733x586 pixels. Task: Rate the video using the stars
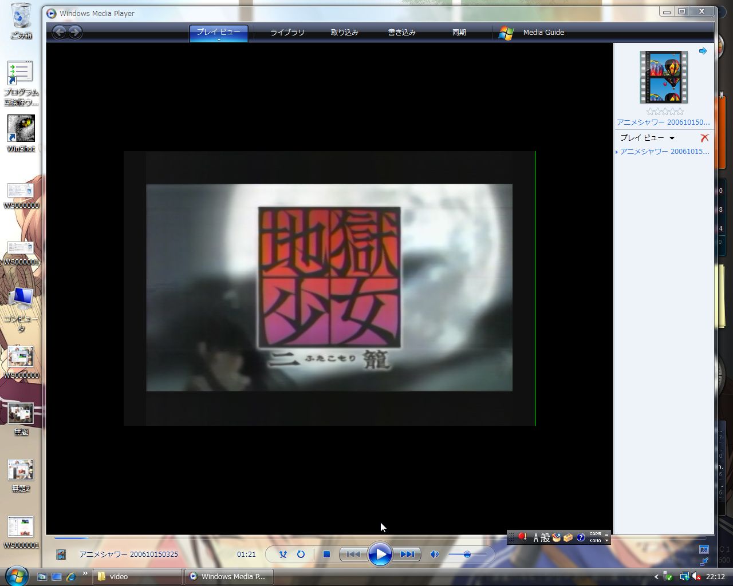point(665,112)
